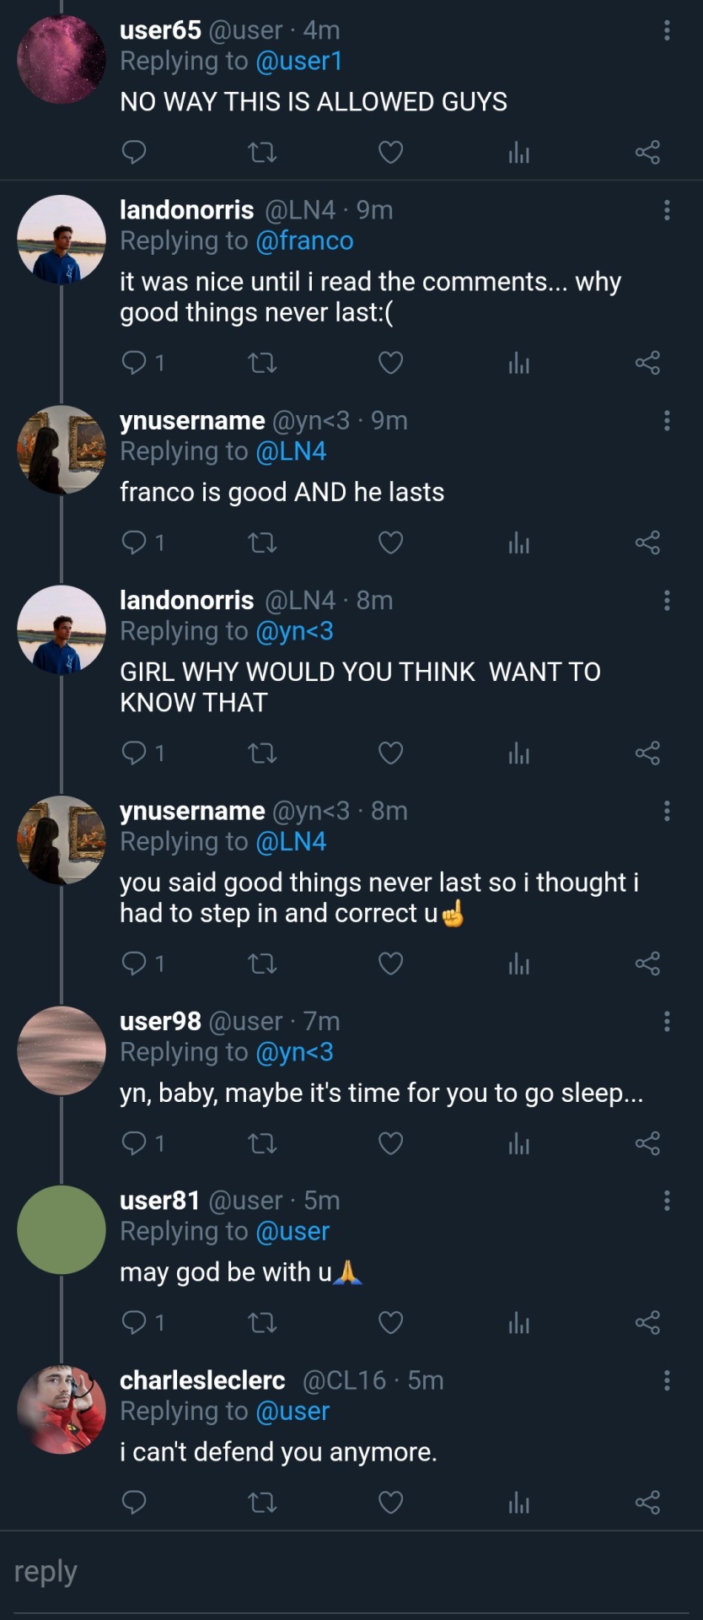The width and height of the screenshot is (703, 1620).
Task: View analytics on user65's tweet
Action: (519, 153)
